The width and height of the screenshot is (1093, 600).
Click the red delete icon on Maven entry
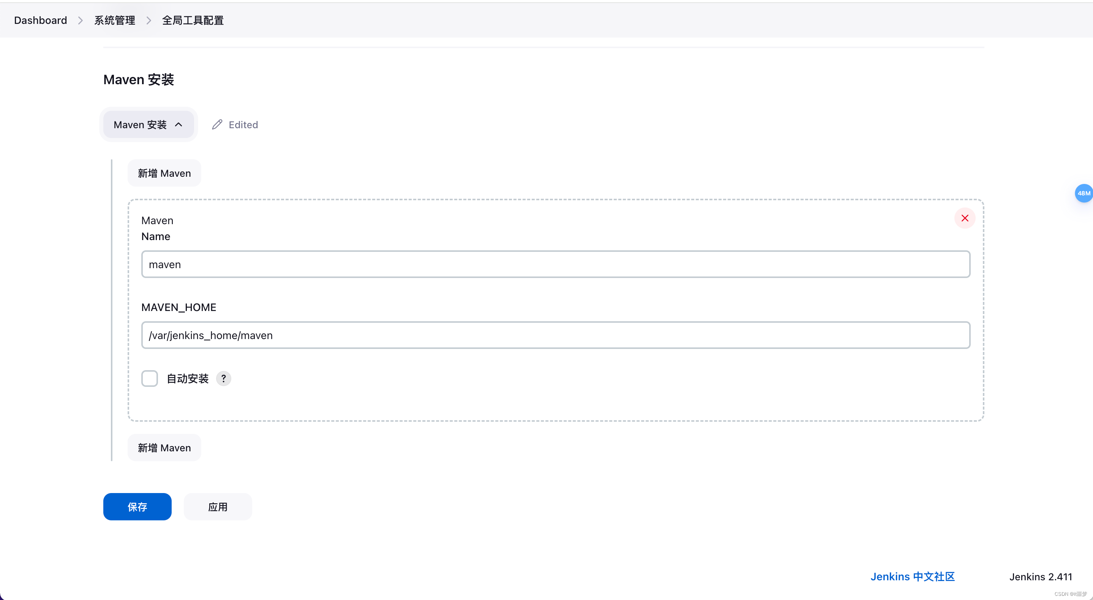[964, 218]
